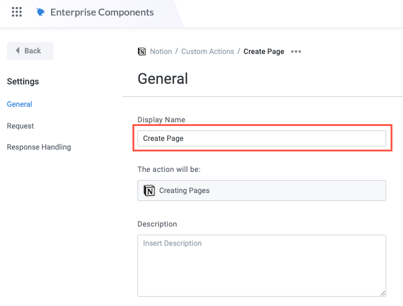This screenshot has width=403, height=306.
Task: Click the Enterprise Components logo icon
Action: 40,12
